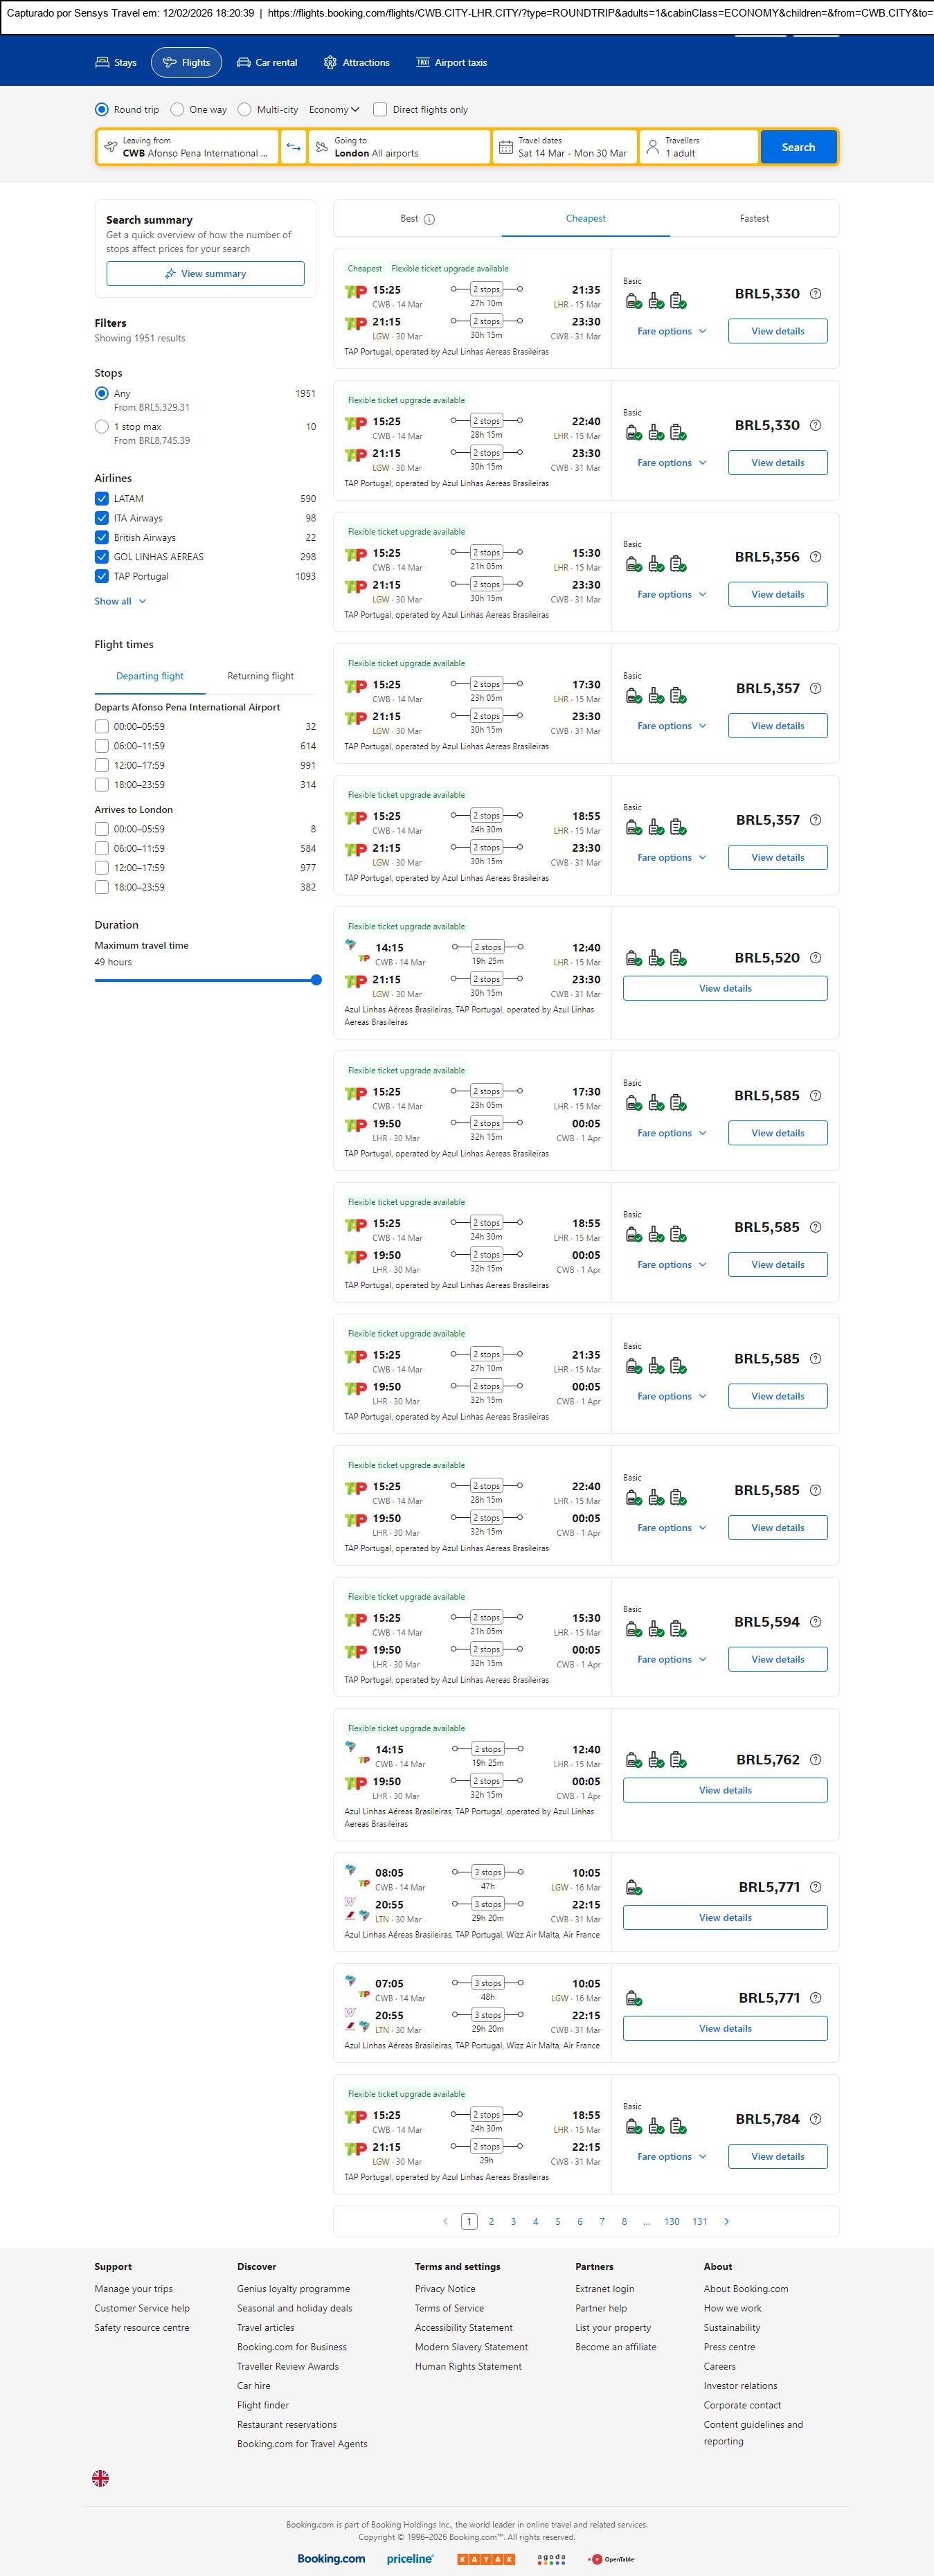
Task: Click the Going to London destination field
Action: pyautogui.click(x=399, y=147)
